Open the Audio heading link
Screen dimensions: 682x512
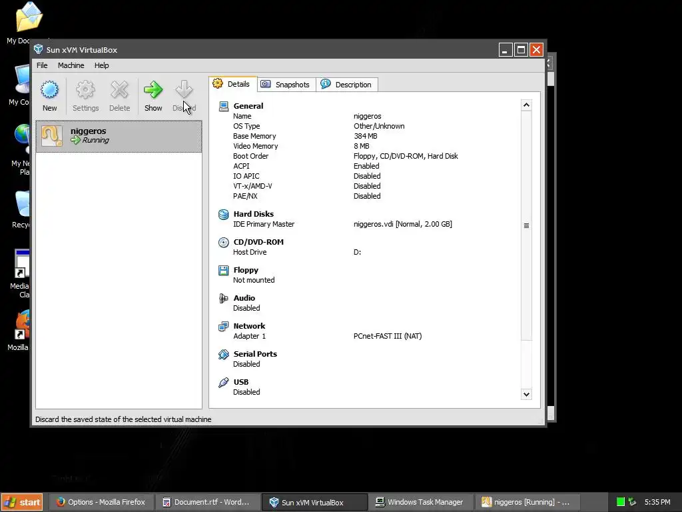(244, 298)
